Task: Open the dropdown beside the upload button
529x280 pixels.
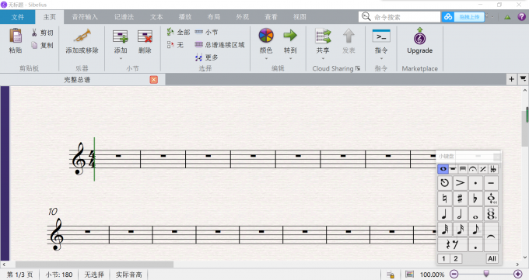Action: [493, 16]
